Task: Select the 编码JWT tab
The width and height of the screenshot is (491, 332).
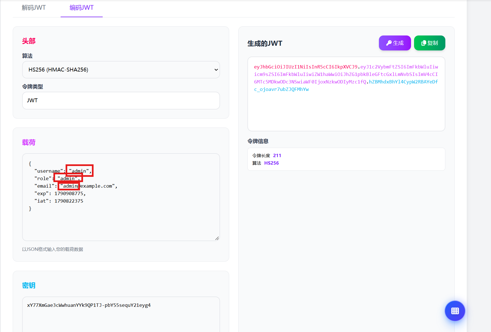Action: point(82,8)
